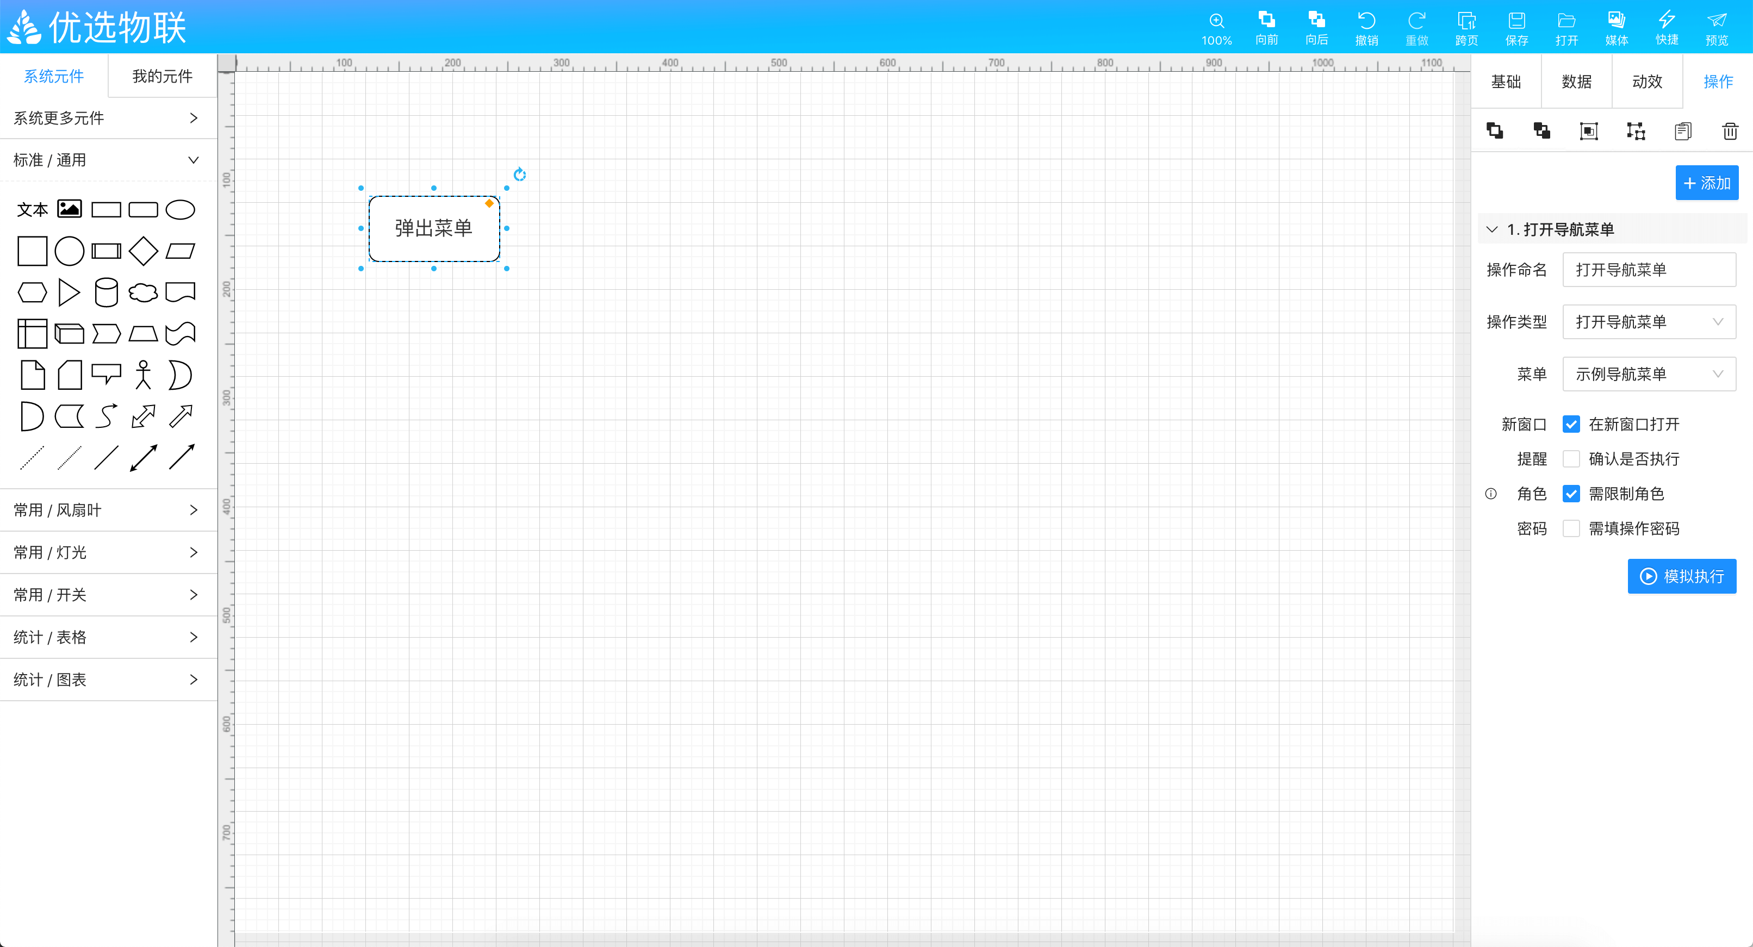Expand 常用 / 风扇叶 category

coord(109,509)
